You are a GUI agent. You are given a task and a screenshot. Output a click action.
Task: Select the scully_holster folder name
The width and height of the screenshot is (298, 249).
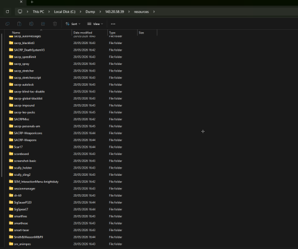coord(23,168)
